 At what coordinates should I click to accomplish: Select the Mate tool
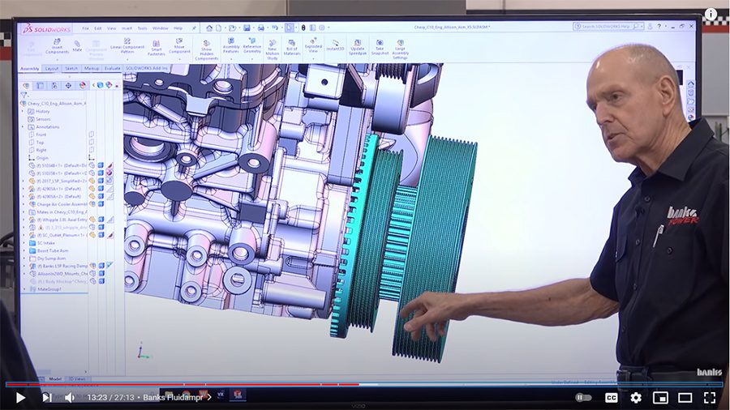point(77,46)
